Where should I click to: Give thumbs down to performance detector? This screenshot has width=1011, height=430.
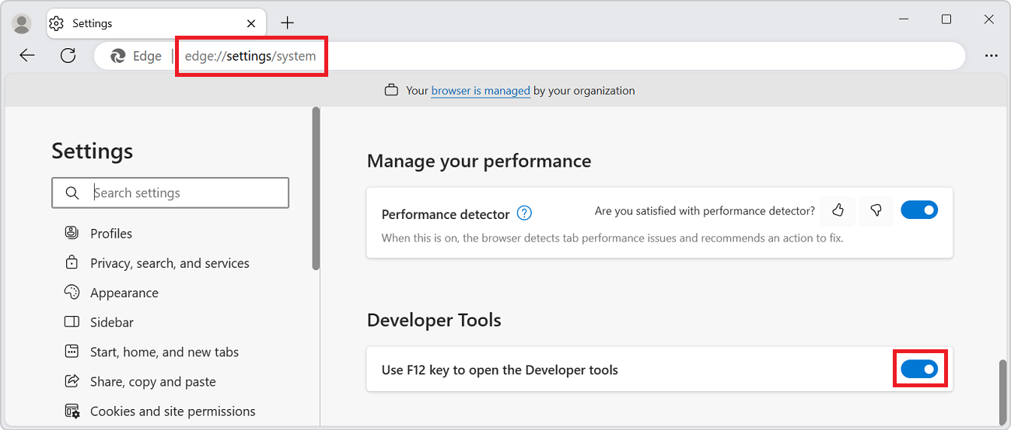(876, 210)
